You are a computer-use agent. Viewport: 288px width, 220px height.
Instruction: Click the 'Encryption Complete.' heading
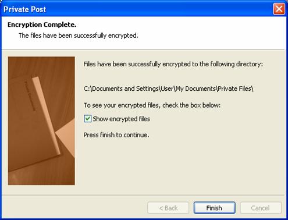click(42, 24)
